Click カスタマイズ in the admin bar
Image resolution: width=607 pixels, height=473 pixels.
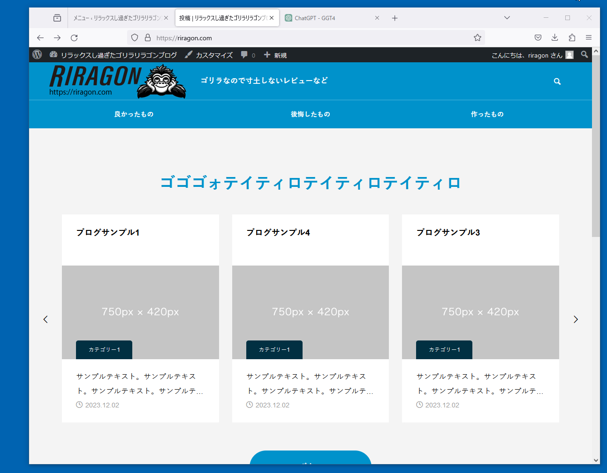pos(209,55)
